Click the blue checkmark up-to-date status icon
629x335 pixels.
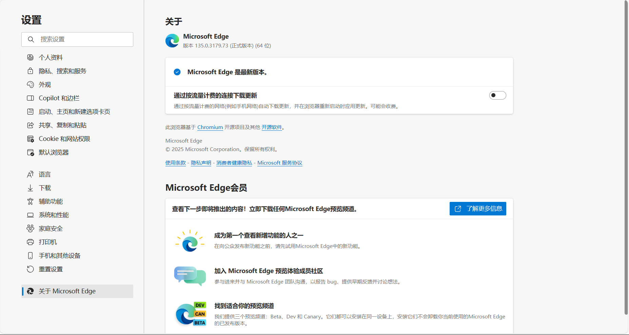(x=177, y=72)
